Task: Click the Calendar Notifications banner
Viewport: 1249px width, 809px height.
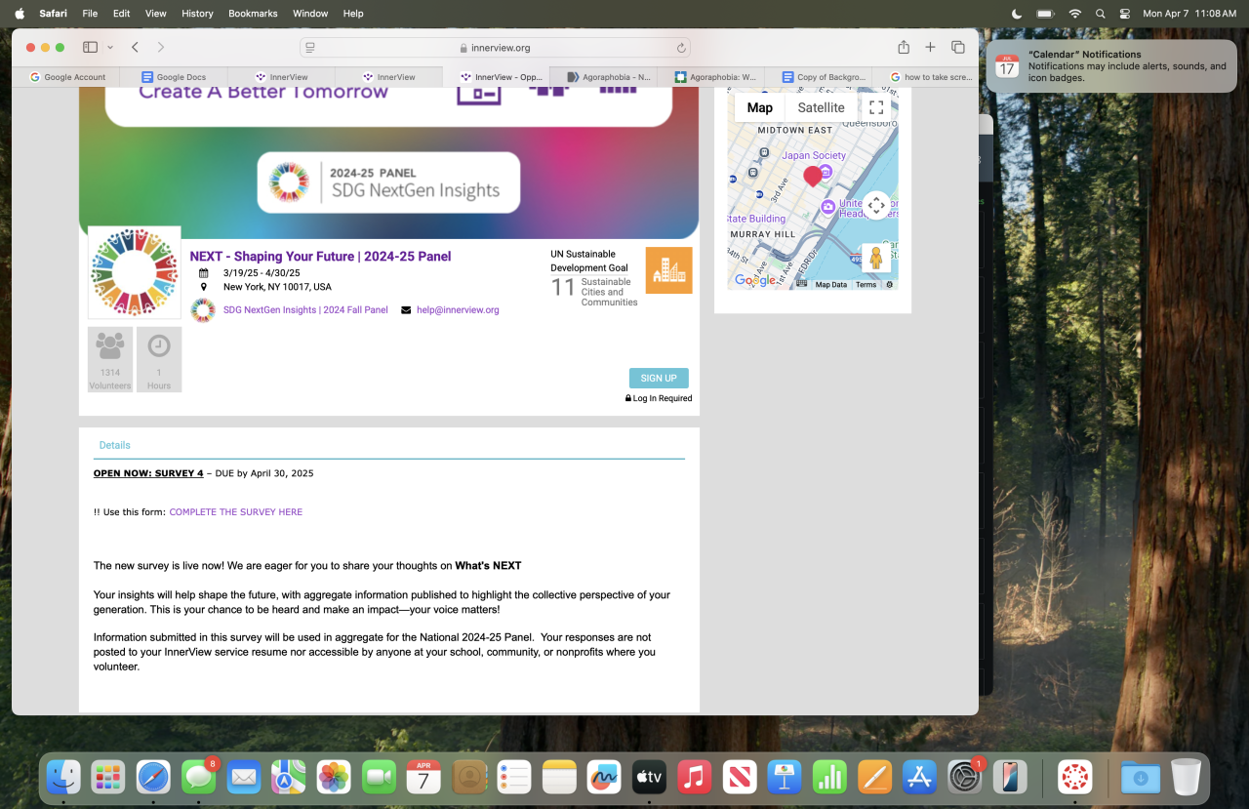Action: (1111, 66)
